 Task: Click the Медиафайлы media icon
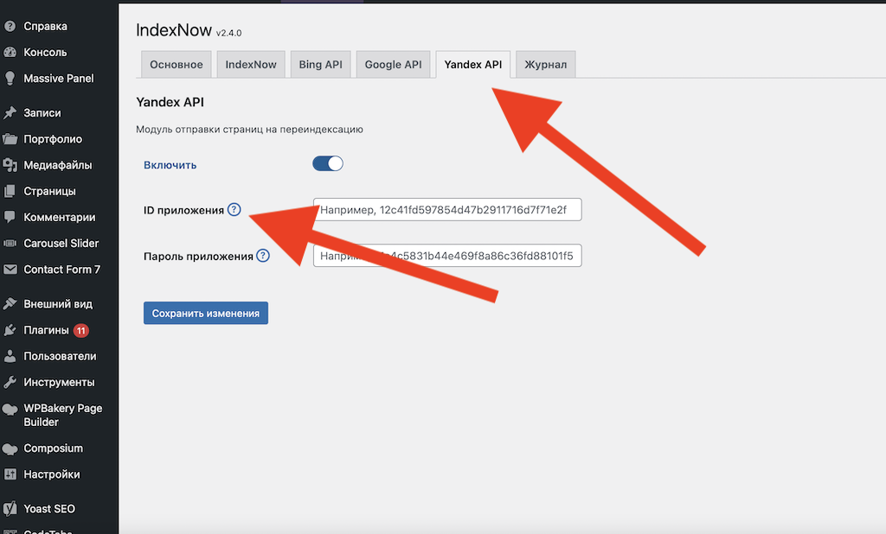point(10,165)
